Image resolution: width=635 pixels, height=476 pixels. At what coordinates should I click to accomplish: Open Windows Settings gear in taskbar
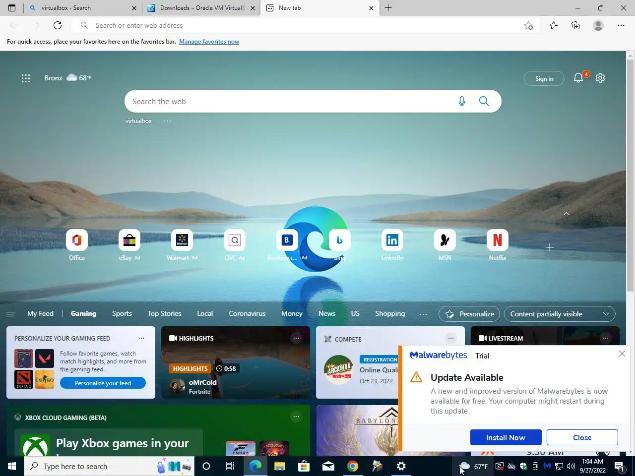[401, 466]
